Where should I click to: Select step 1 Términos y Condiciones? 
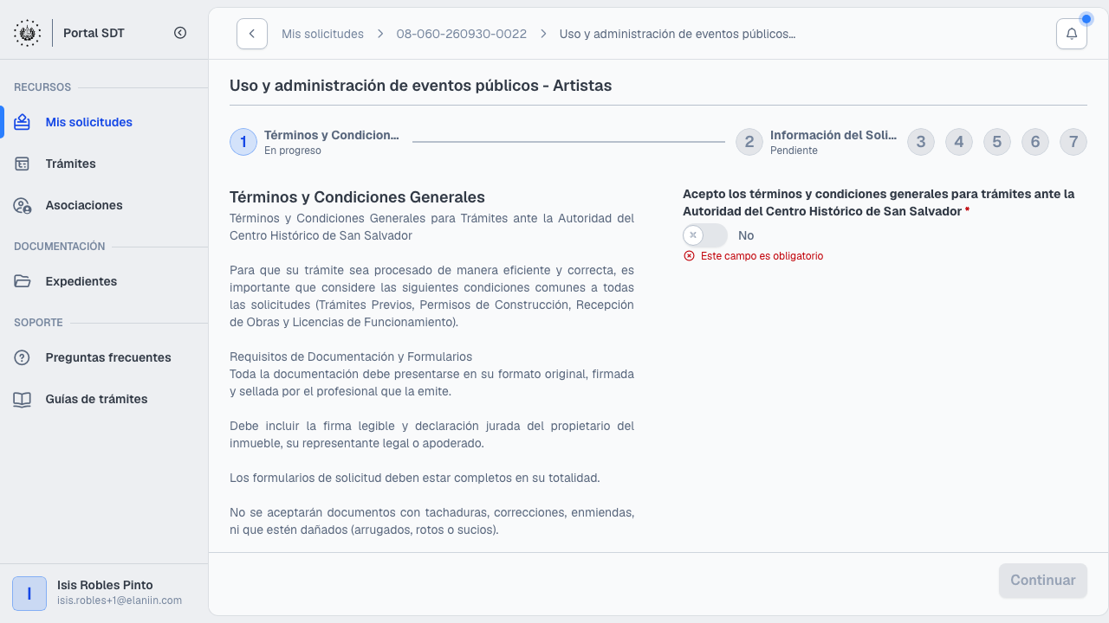click(x=315, y=142)
